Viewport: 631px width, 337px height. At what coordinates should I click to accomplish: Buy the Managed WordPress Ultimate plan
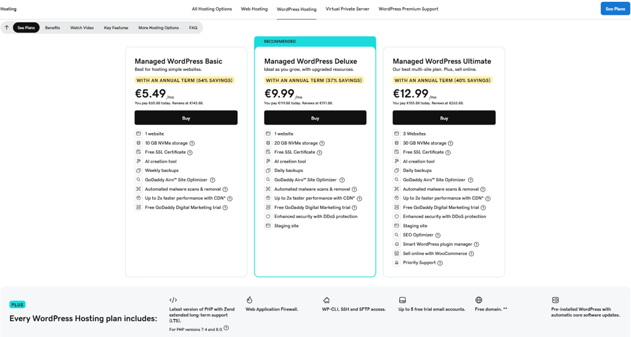pos(444,118)
